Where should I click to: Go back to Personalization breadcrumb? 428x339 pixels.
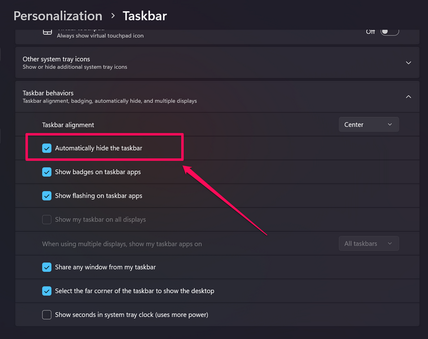click(58, 16)
